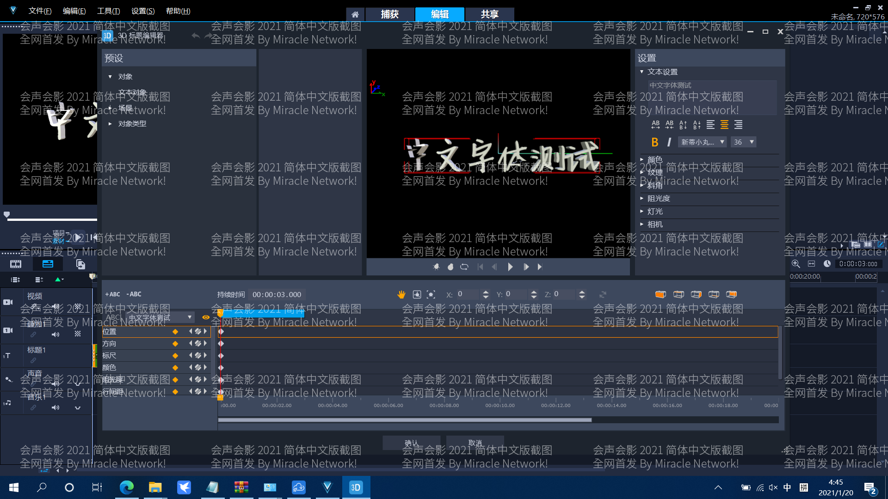Click the light-mode sun icon in preview
Viewport: 888px width, 499px height.
(436, 267)
